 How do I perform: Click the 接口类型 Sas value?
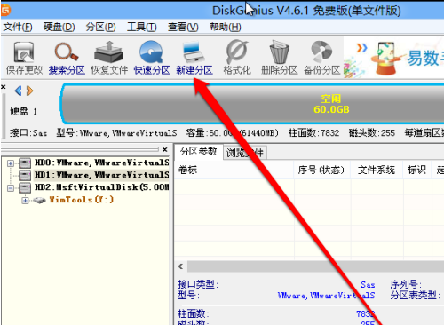368,285
